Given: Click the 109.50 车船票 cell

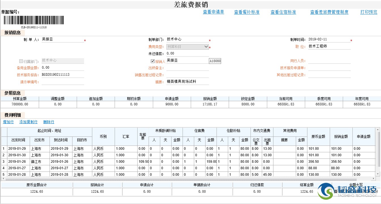Looking at the screenshot, I should [143, 162].
